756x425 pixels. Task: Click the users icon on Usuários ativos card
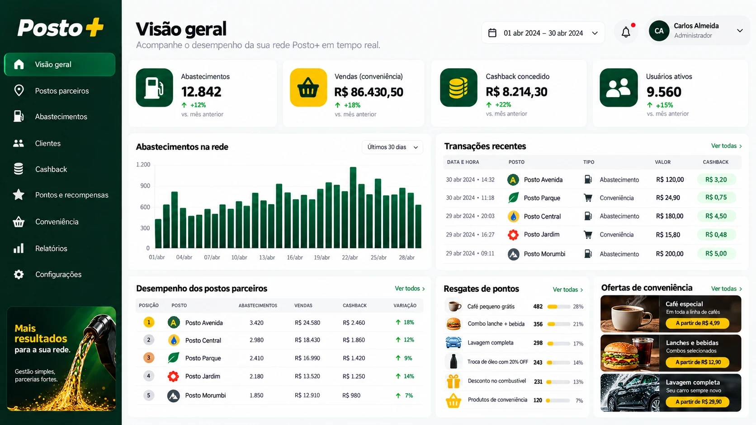click(619, 88)
